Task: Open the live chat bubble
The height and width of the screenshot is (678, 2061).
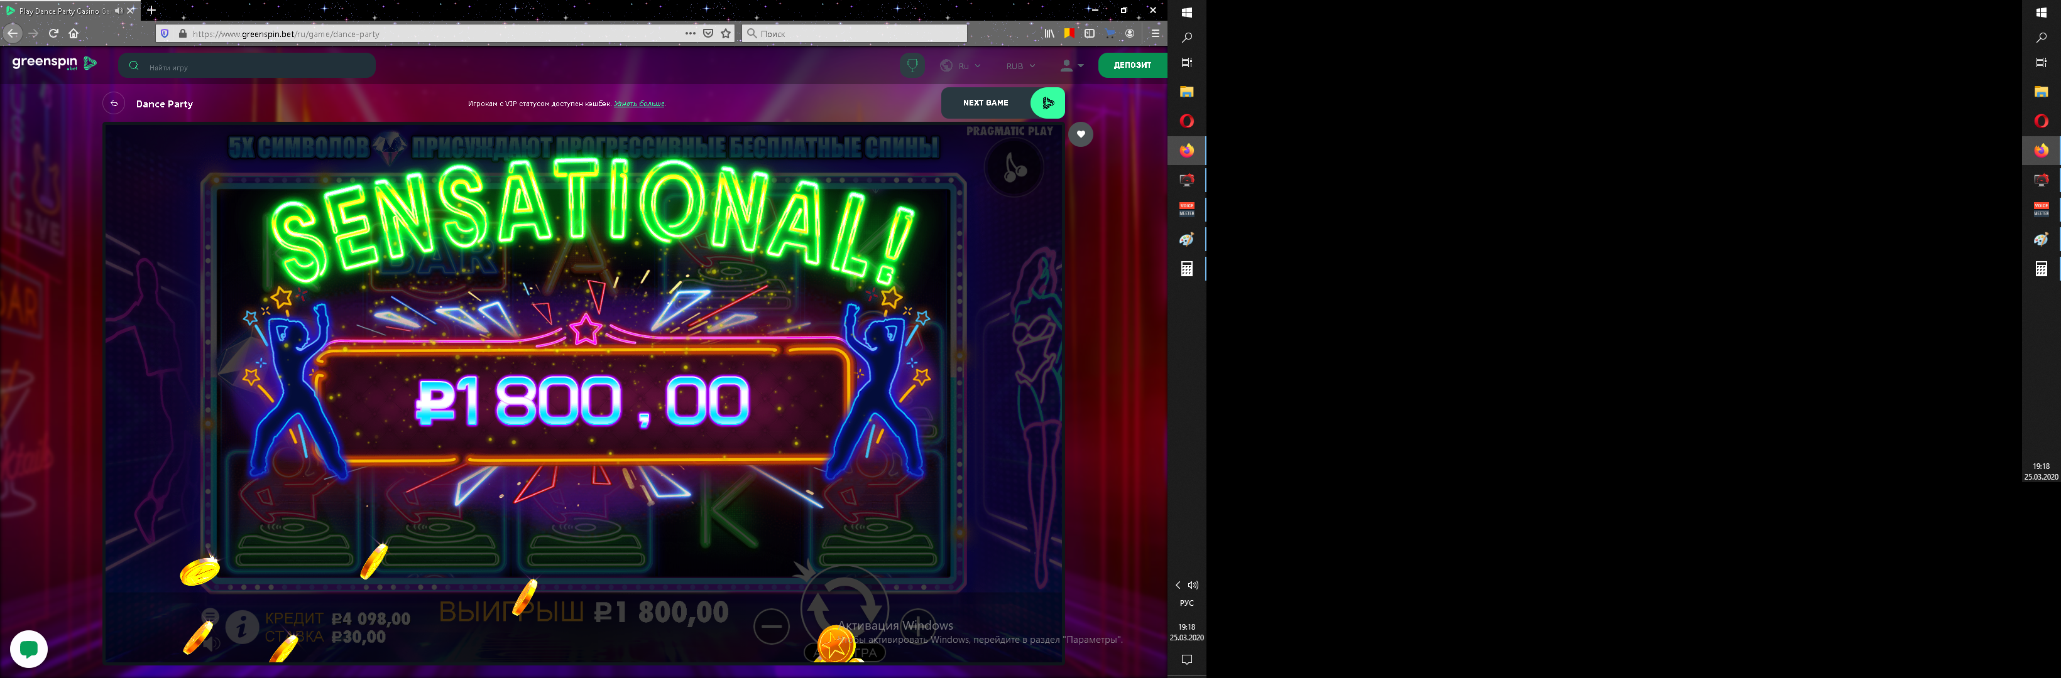Action: tap(29, 648)
